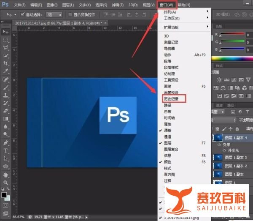Open the layer blend mode dropdown
Viewport: 253px width, 221px height.
tap(224, 120)
